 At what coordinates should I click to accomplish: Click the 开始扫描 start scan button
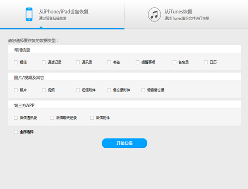[124, 143]
